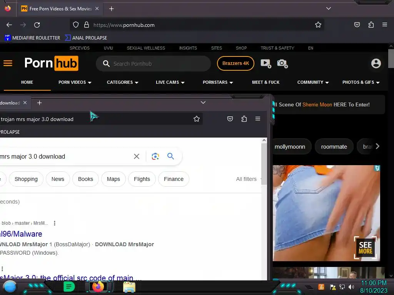The height and width of the screenshot is (295, 394).
Task: Expand PHOTOS & GIFS nav dropdown
Action: coord(361,82)
